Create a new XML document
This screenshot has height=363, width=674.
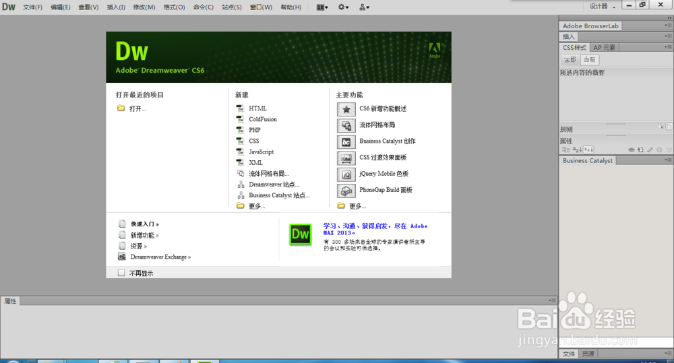(255, 162)
